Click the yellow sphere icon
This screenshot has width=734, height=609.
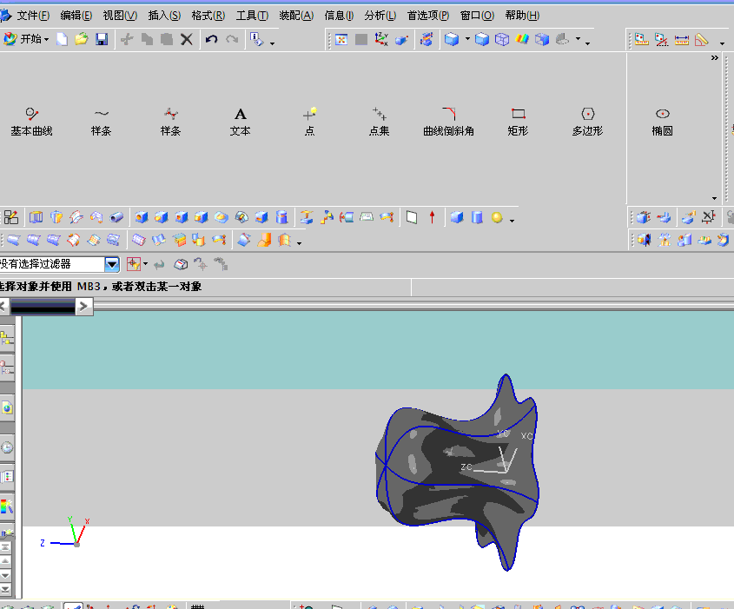pyautogui.click(x=497, y=217)
